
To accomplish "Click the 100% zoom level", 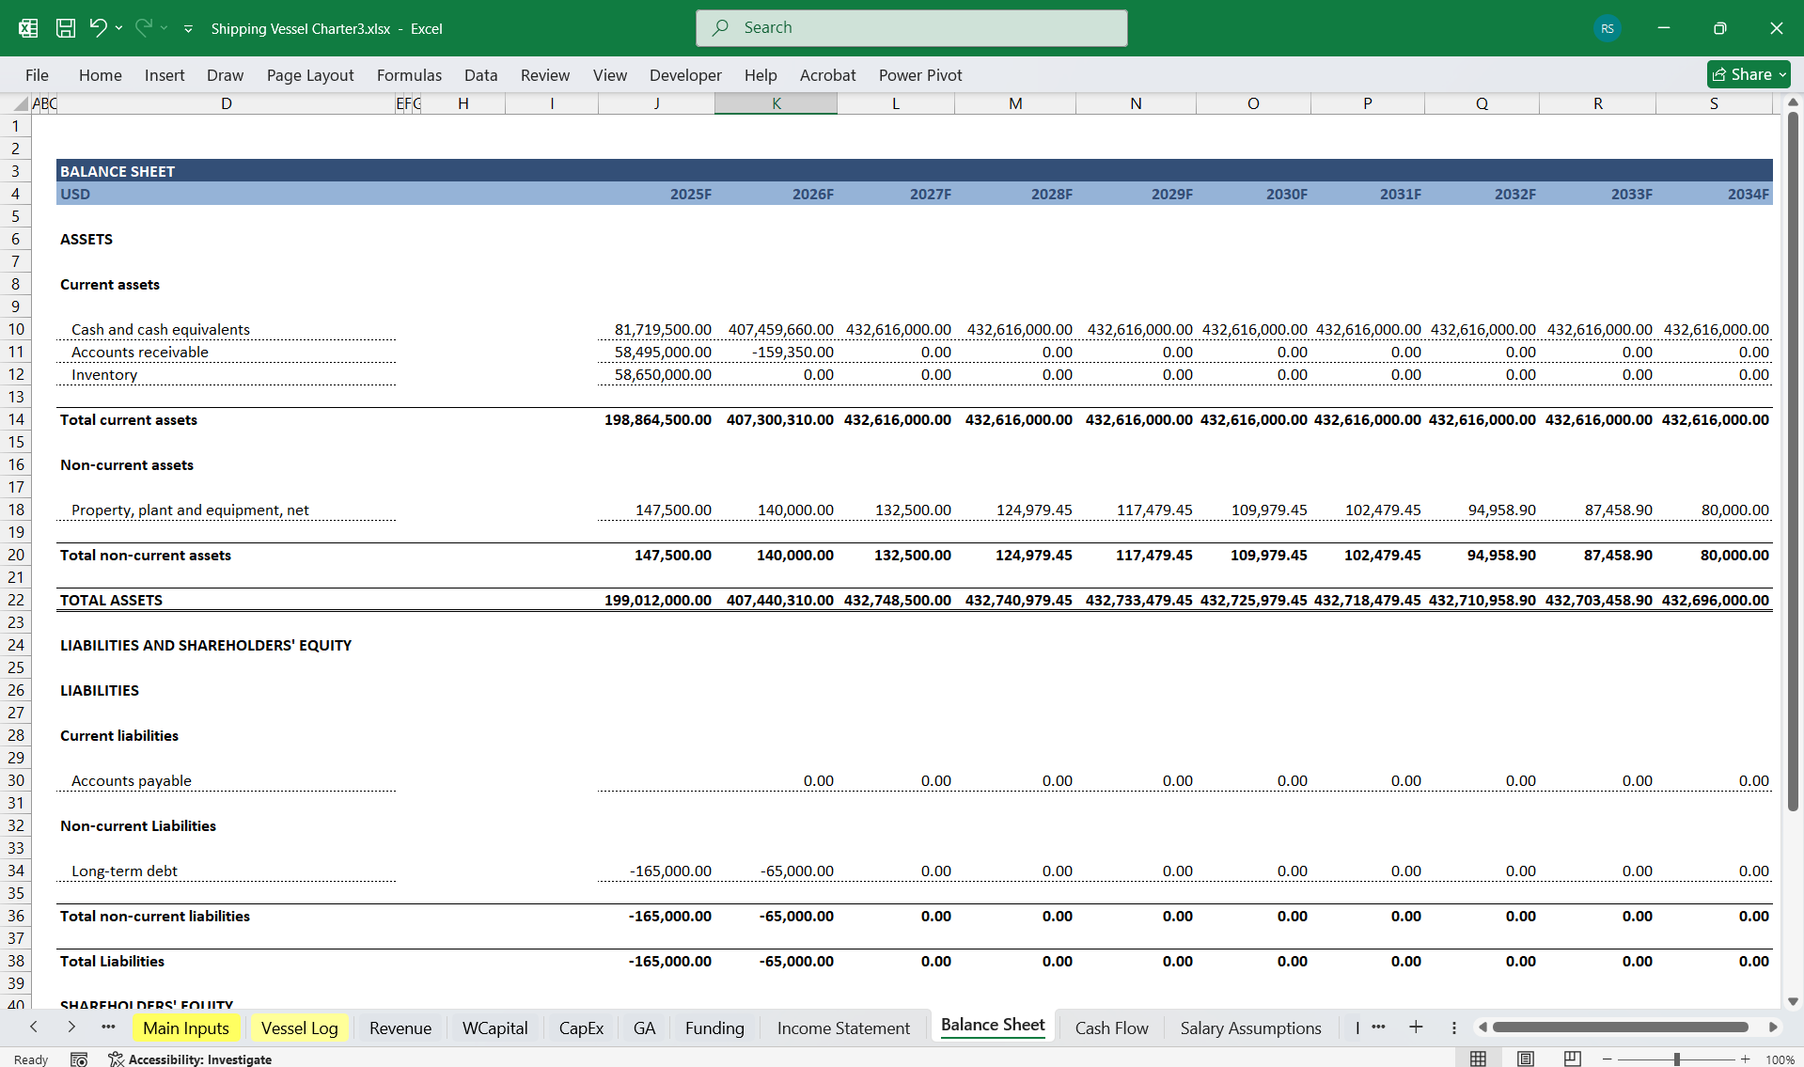I will click(x=1780, y=1059).
